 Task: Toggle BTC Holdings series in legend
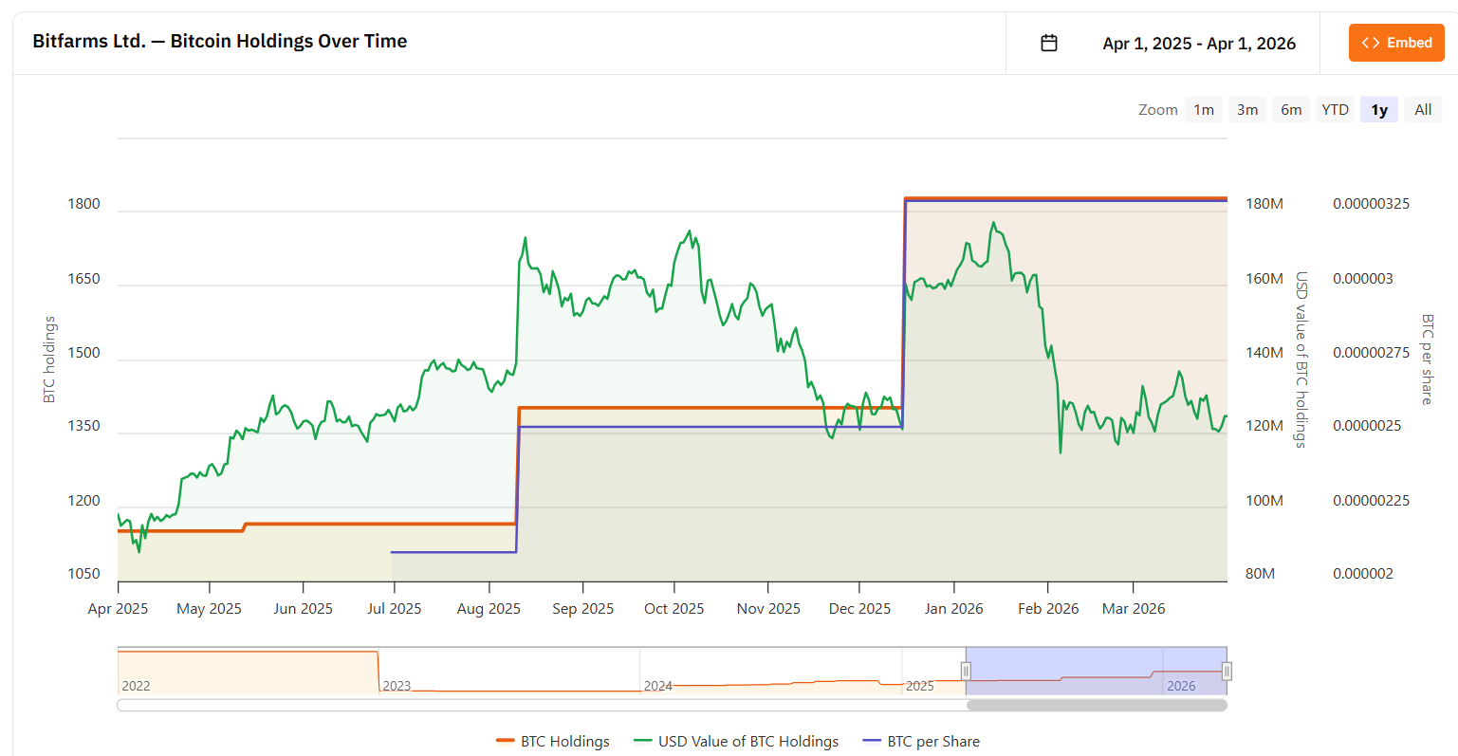(x=564, y=742)
